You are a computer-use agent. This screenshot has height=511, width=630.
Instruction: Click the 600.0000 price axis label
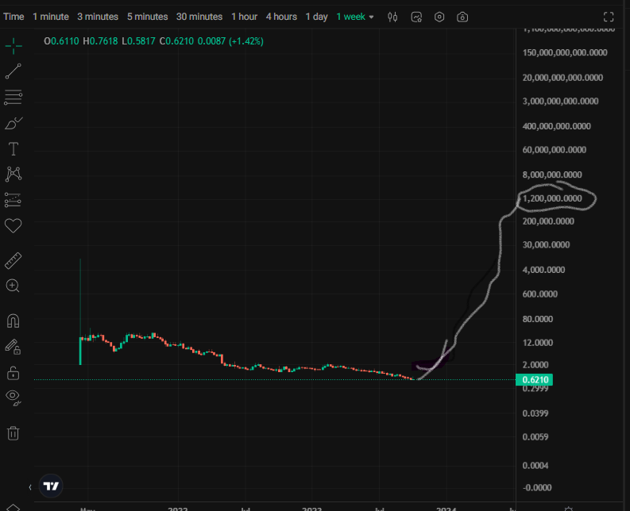coord(540,294)
